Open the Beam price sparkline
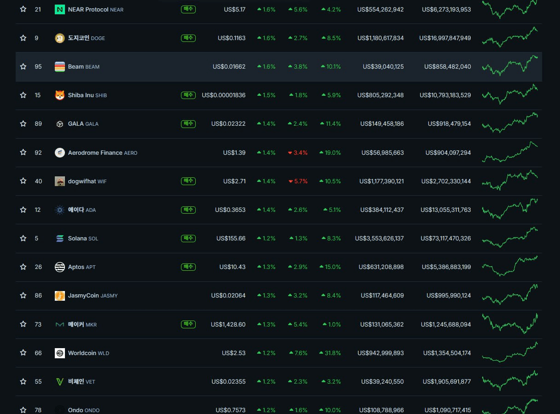Viewport: 560px width, 414px height. (x=510, y=65)
